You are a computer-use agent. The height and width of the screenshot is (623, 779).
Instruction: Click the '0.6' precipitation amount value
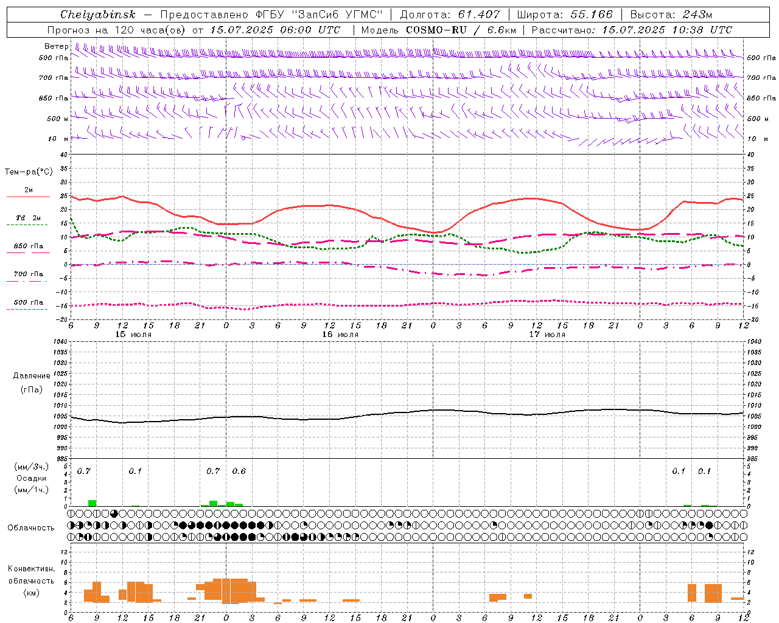[x=239, y=472]
